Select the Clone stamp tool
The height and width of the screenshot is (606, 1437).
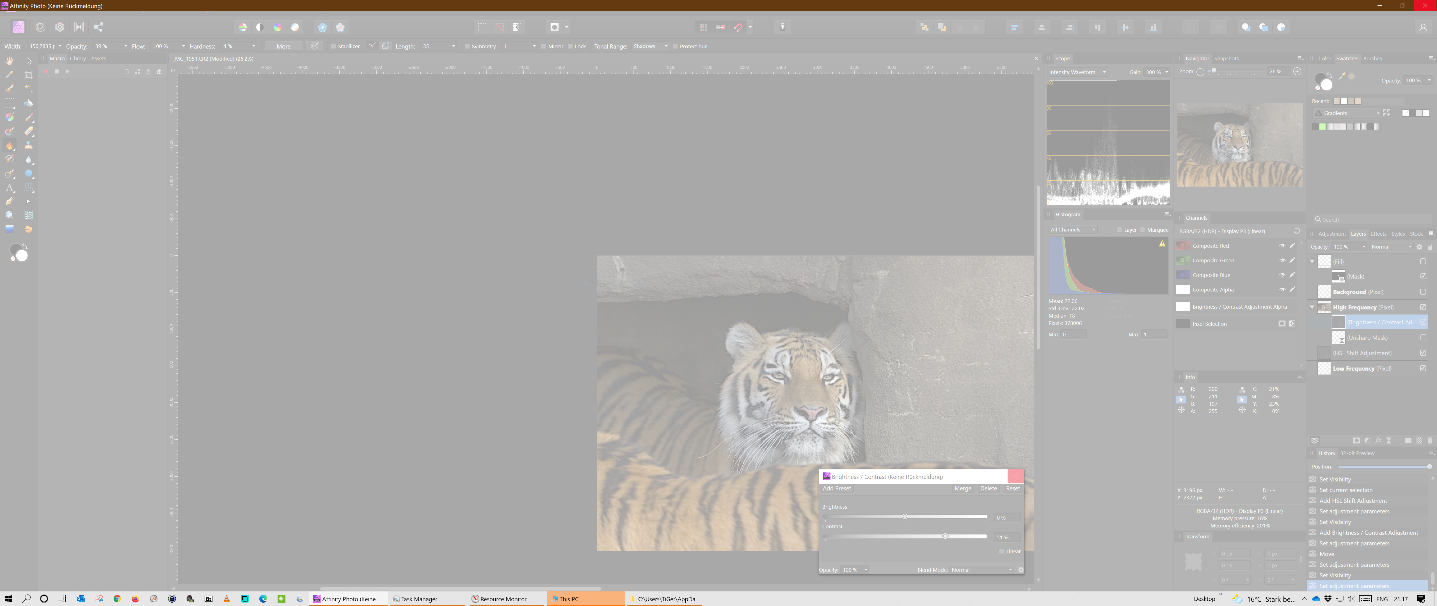(x=28, y=146)
